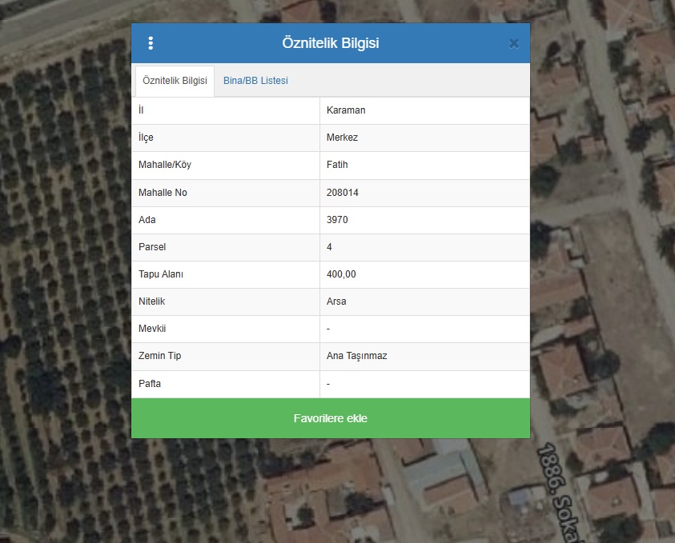Click the Merkez district value
This screenshot has width=675, height=543.
[342, 138]
